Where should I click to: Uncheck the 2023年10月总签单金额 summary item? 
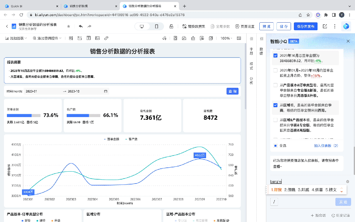pos(275,56)
